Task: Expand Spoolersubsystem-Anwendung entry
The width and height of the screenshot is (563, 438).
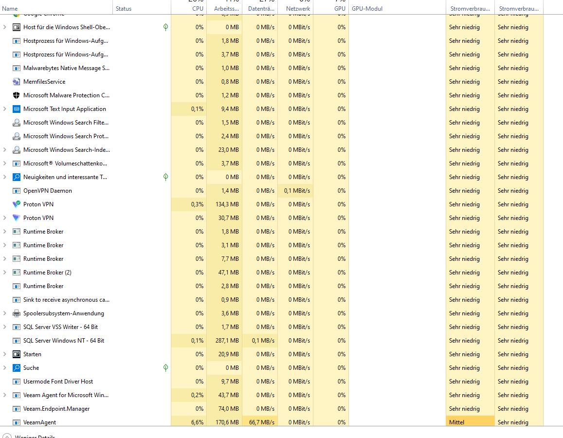Action: [x=5, y=313]
